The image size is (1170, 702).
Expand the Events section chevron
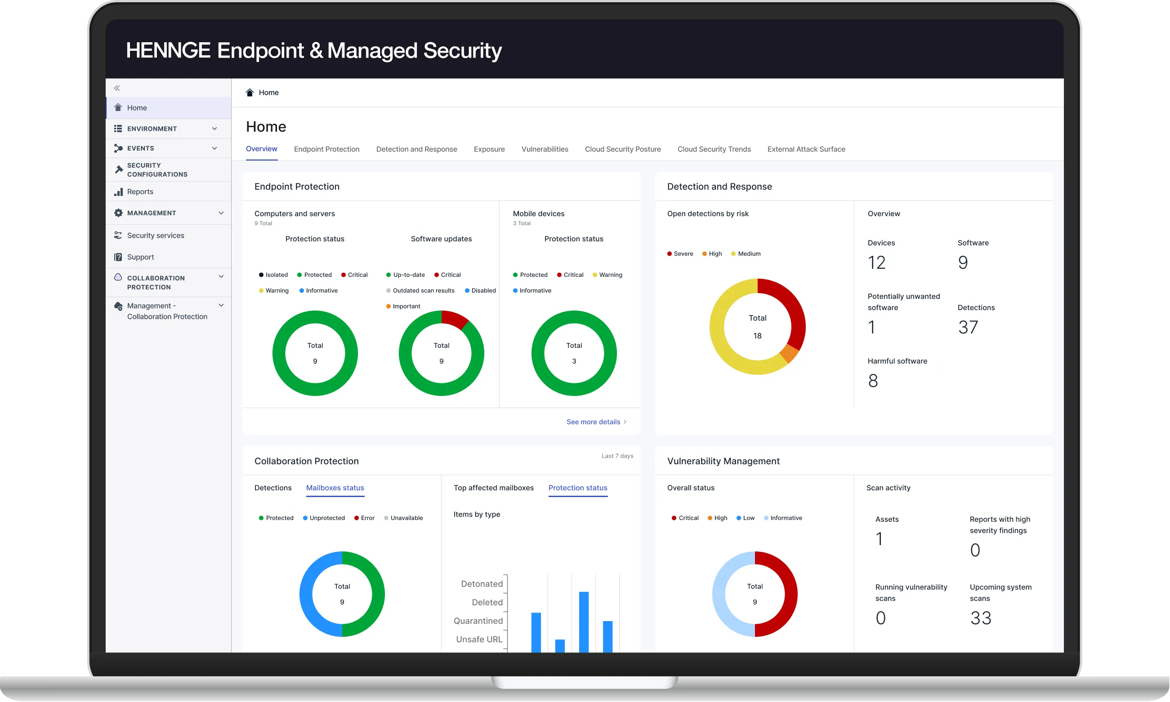pos(214,148)
